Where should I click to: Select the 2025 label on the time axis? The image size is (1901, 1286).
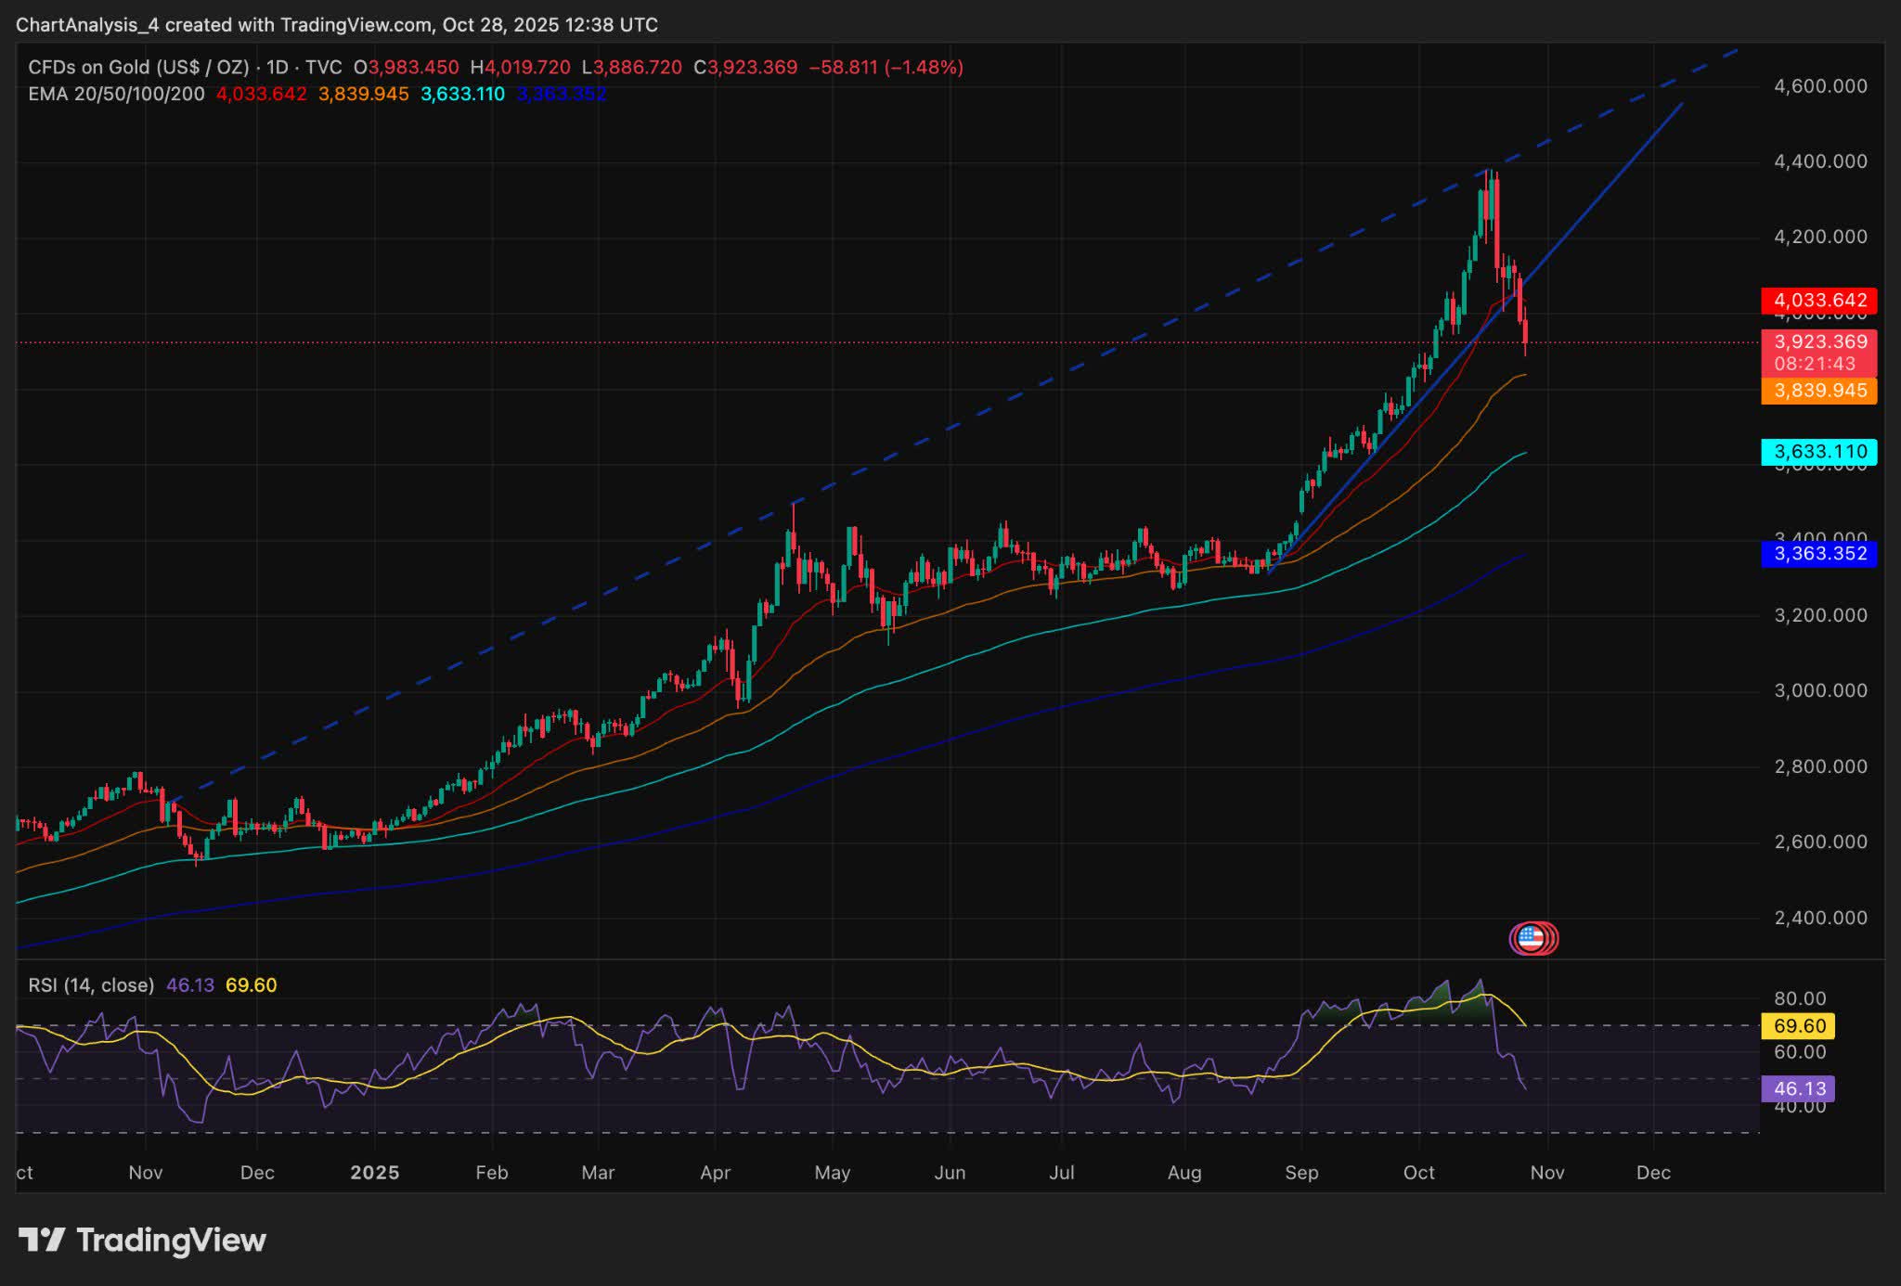pos(375,1173)
